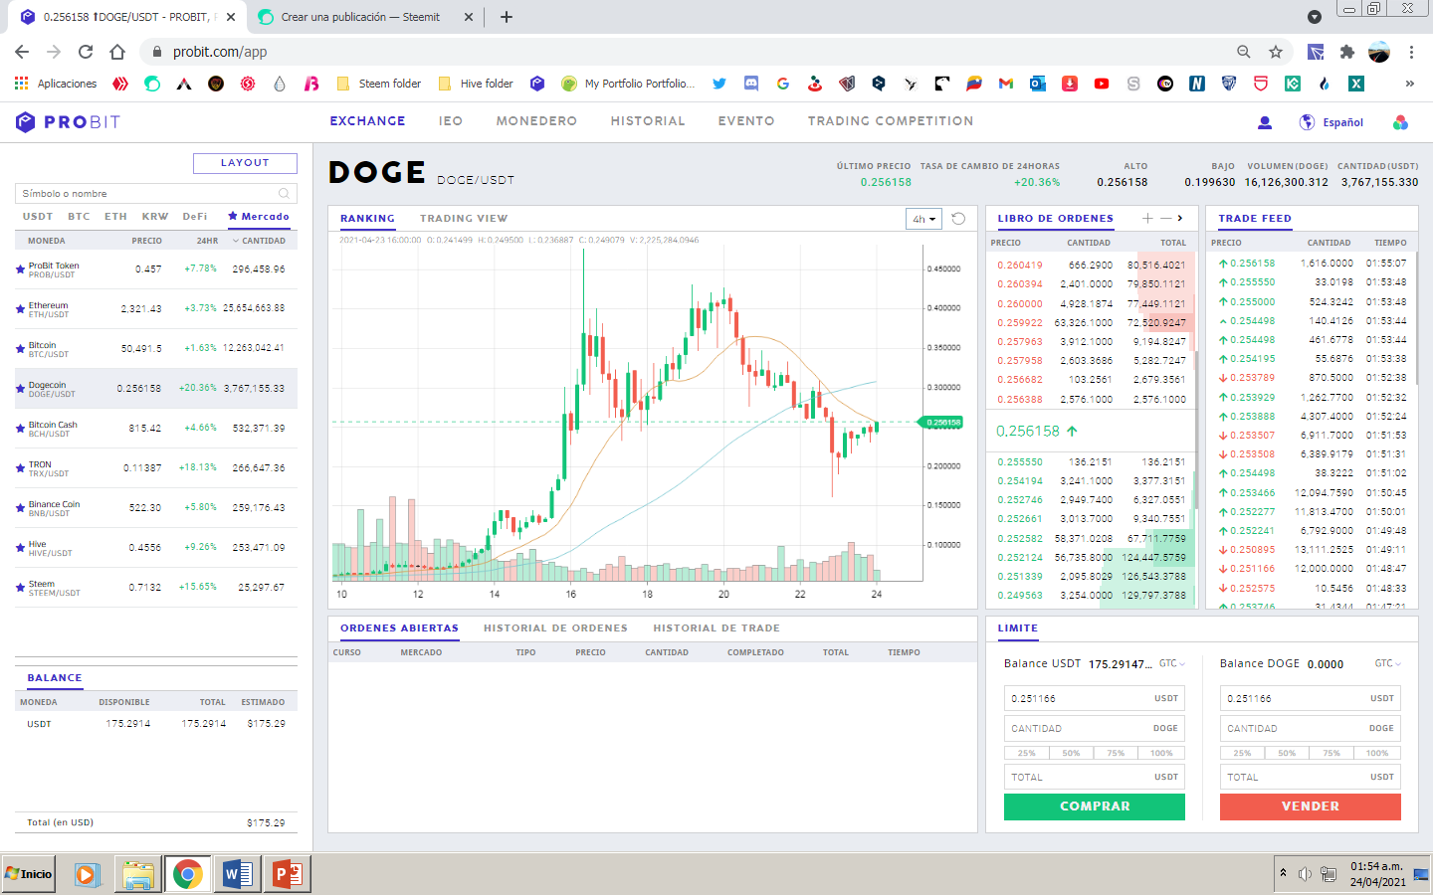Go to the Monedero page
This screenshot has height=895, width=1433.
[536, 121]
